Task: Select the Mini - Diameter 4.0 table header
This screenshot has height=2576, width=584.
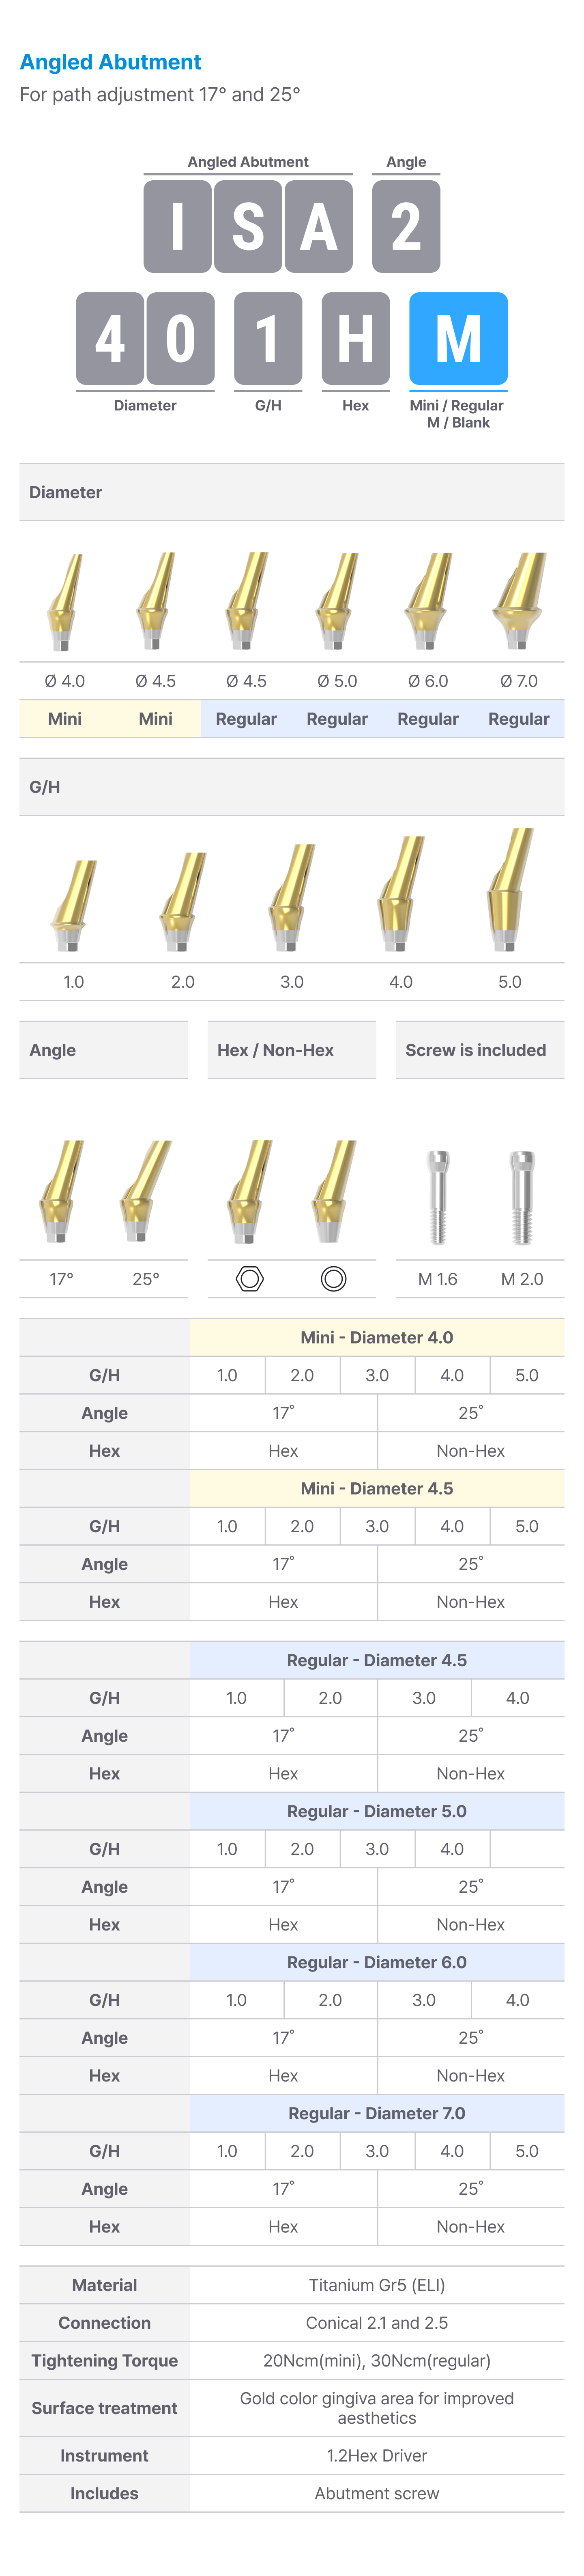Action: [x=376, y=1337]
